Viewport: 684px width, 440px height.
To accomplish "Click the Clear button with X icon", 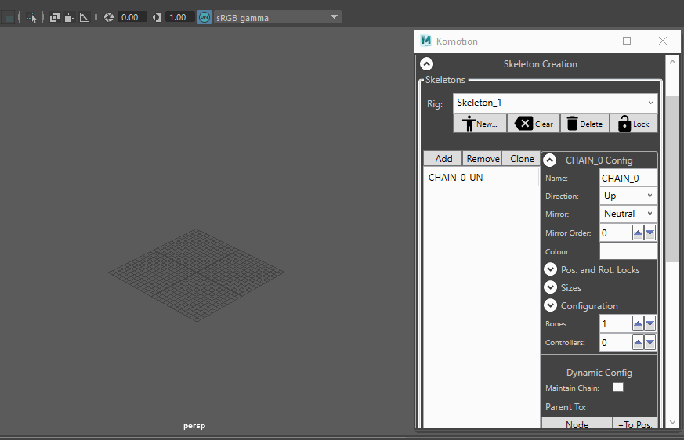I will coord(534,124).
